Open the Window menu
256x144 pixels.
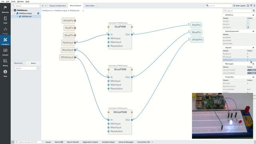pos(20,2)
